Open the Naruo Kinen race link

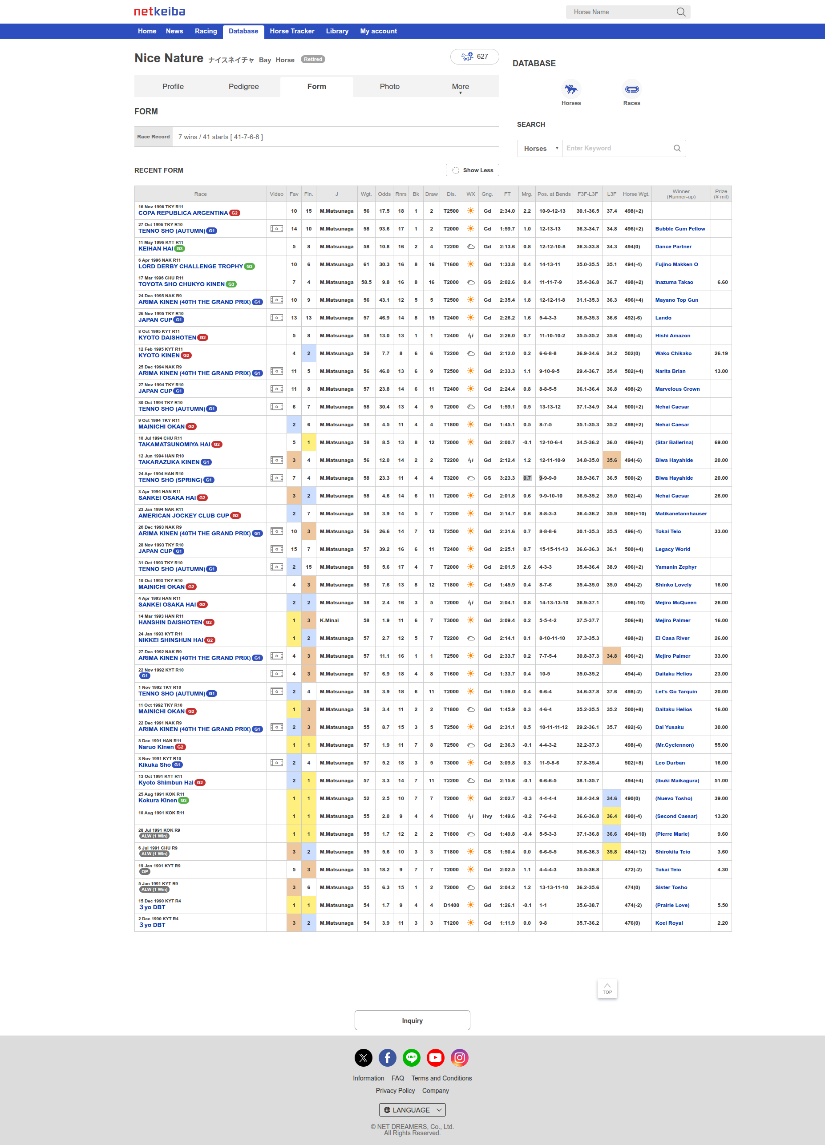pyautogui.click(x=156, y=747)
